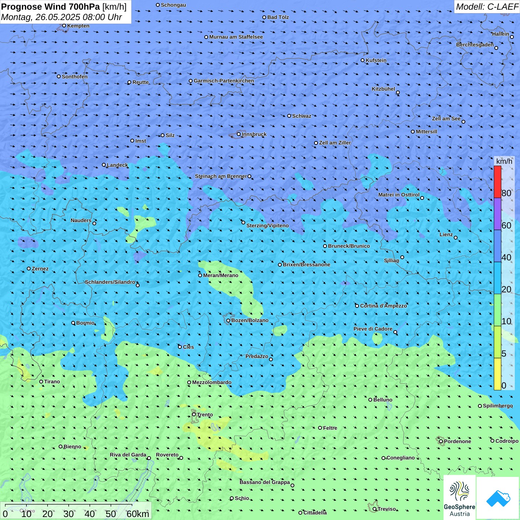Click the yellow 0 km/h legend color
Screen dimensions: 520x520
tap(497, 374)
